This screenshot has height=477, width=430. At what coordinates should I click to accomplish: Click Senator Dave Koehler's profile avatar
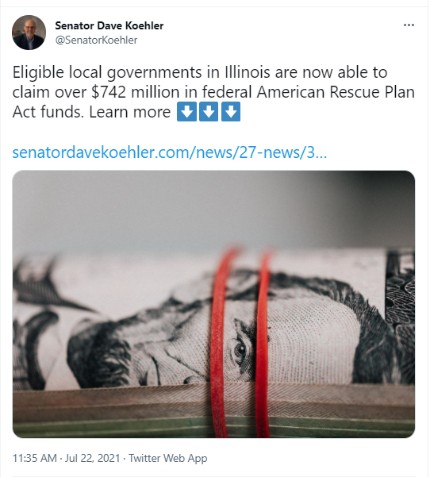pyautogui.click(x=29, y=33)
